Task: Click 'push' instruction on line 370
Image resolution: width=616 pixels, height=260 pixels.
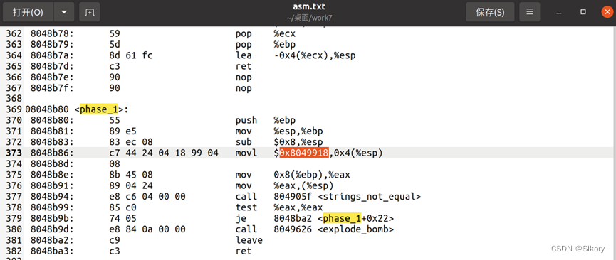Action: tap(246, 120)
